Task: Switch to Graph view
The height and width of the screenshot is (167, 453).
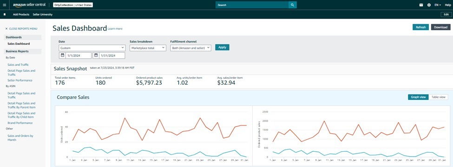Action: tap(418, 97)
